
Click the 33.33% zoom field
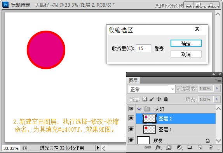tap(11, 148)
